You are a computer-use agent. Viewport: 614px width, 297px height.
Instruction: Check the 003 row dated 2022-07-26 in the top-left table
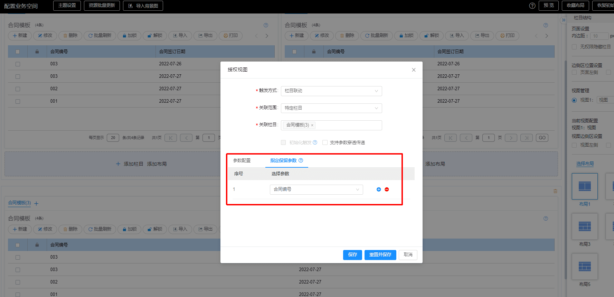click(x=18, y=64)
